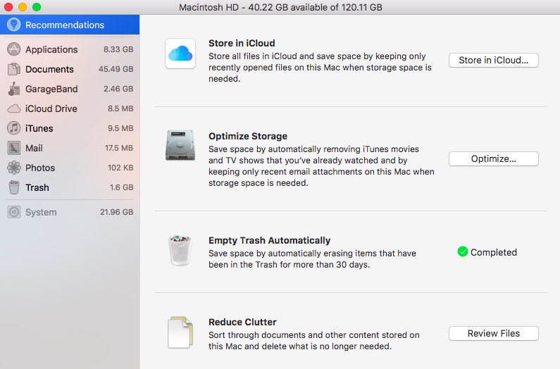This screenshot has width=560, height=369.
Task: Click the Photos flower icon
Action: pos(13,168)
